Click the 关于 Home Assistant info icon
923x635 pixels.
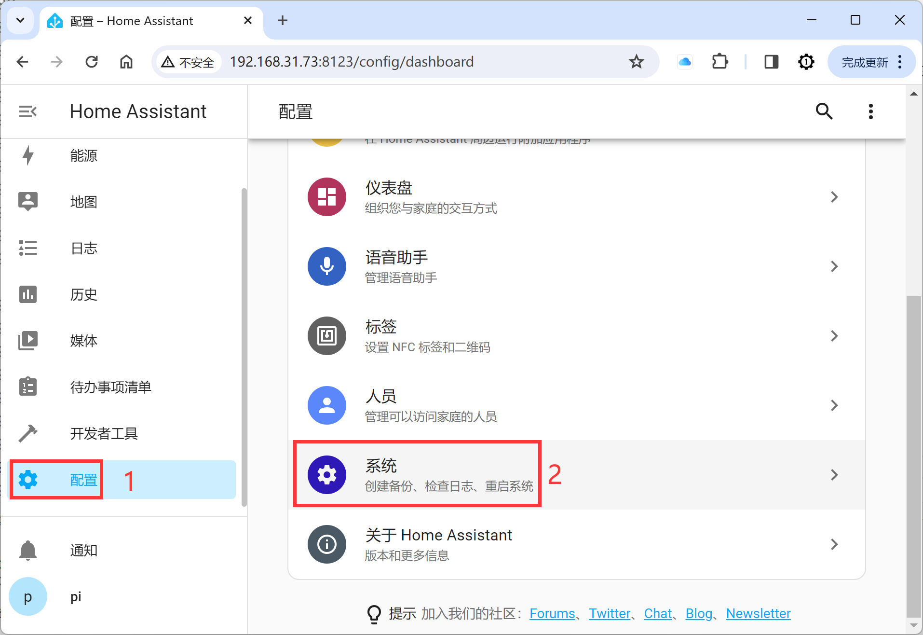click(327, 544)
